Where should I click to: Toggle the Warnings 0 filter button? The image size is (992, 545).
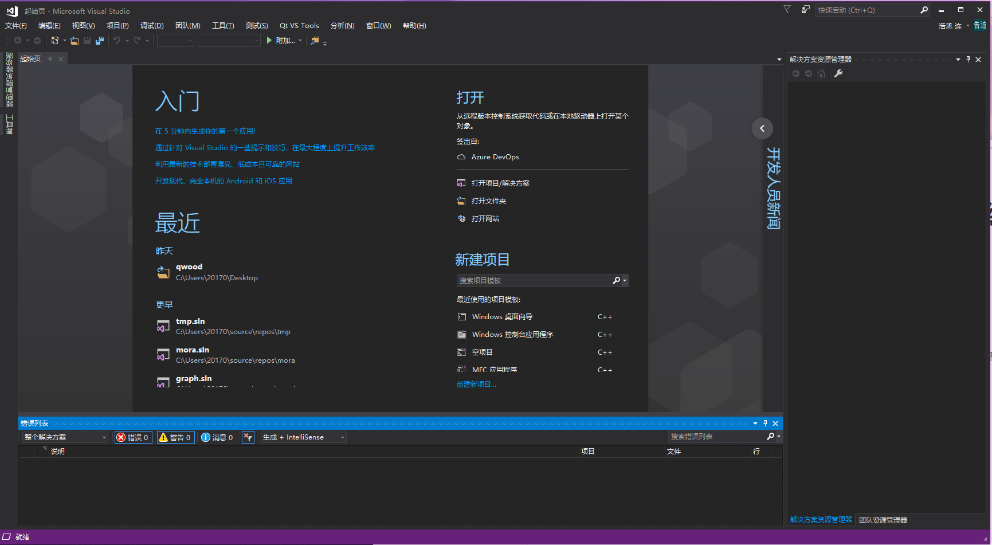(x=176, y=437)
